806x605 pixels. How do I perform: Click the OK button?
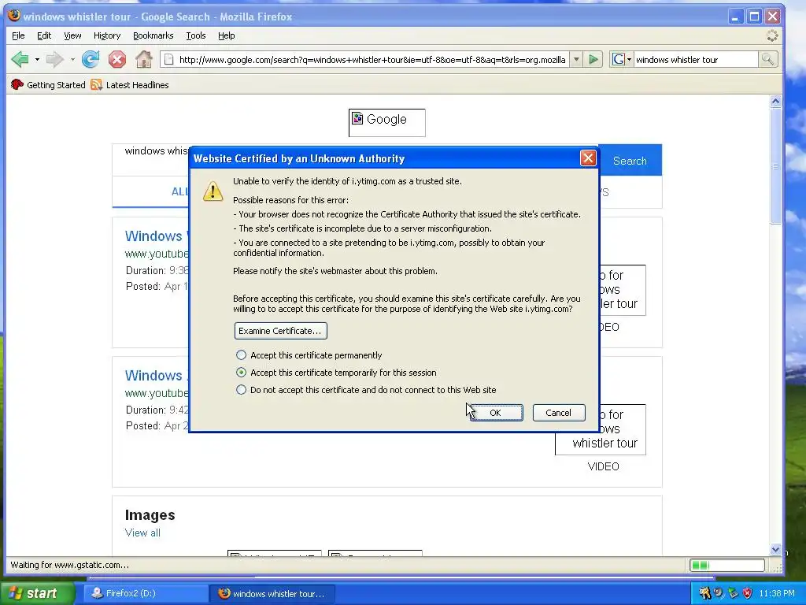pos(496,413)
